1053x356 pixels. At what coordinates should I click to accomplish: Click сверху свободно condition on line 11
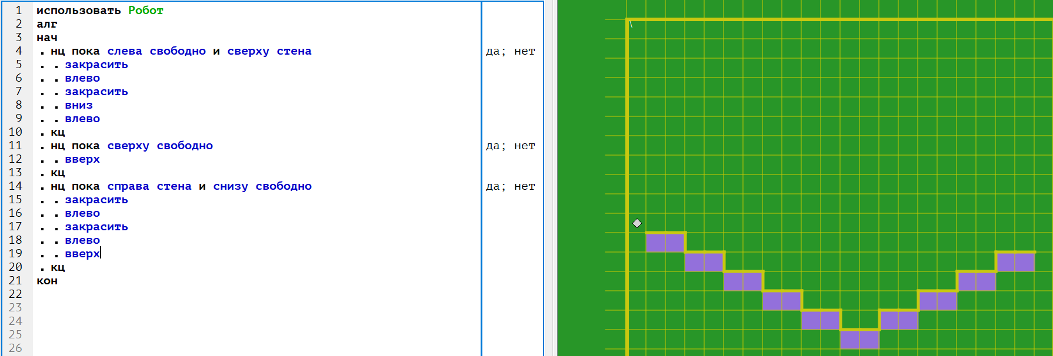[160, 146]
